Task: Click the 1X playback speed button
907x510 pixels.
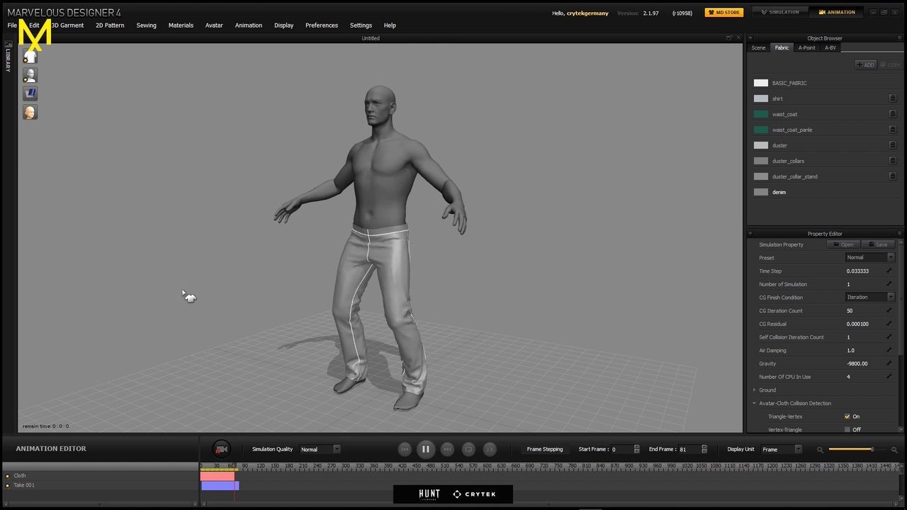Action: point(490,449)
